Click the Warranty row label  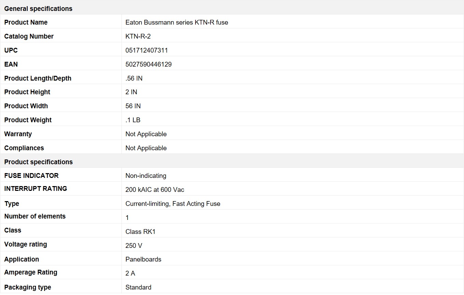click(18, 134)
